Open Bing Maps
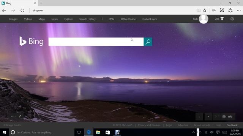This screenshot has height=136, width=243. click(x=41, y=19)
